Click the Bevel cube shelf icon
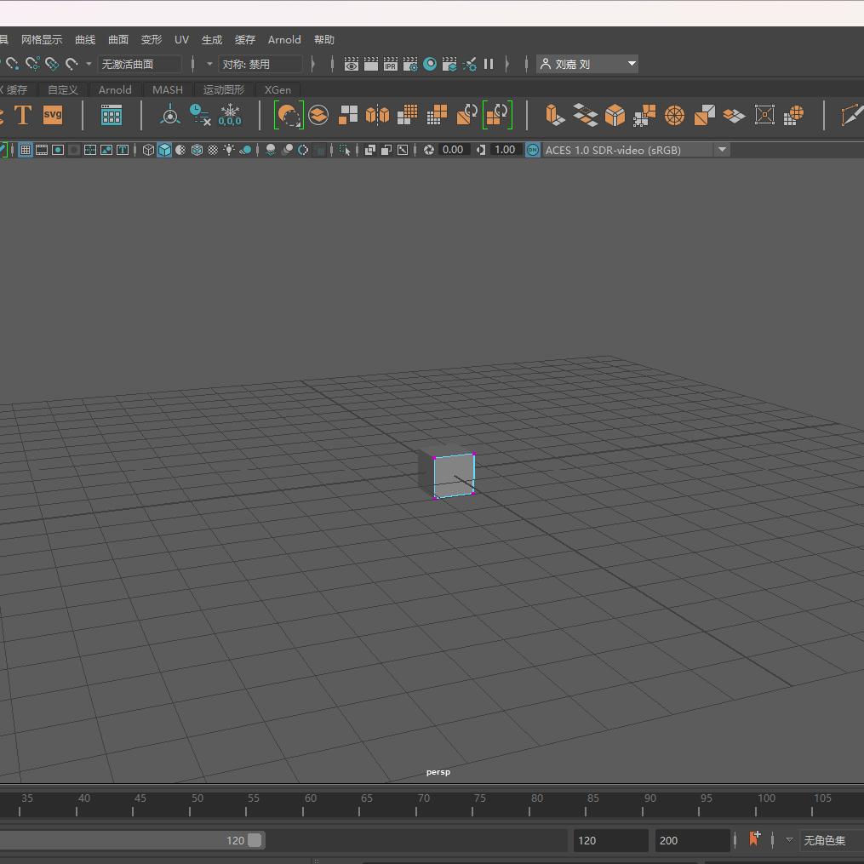Viewport: 864px width, 864px height. coord(615,115)
